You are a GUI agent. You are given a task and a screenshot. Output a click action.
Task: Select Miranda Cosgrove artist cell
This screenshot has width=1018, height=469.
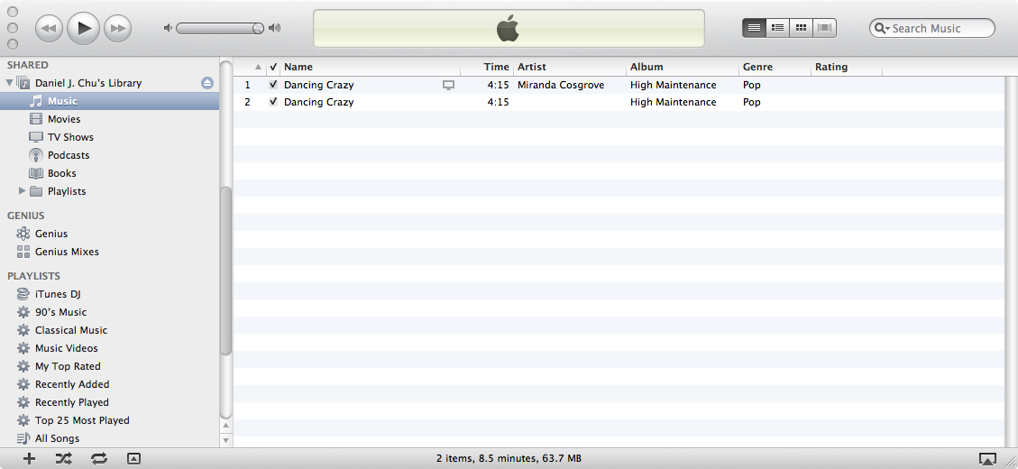pyautogui.click(x=561, y=85)
